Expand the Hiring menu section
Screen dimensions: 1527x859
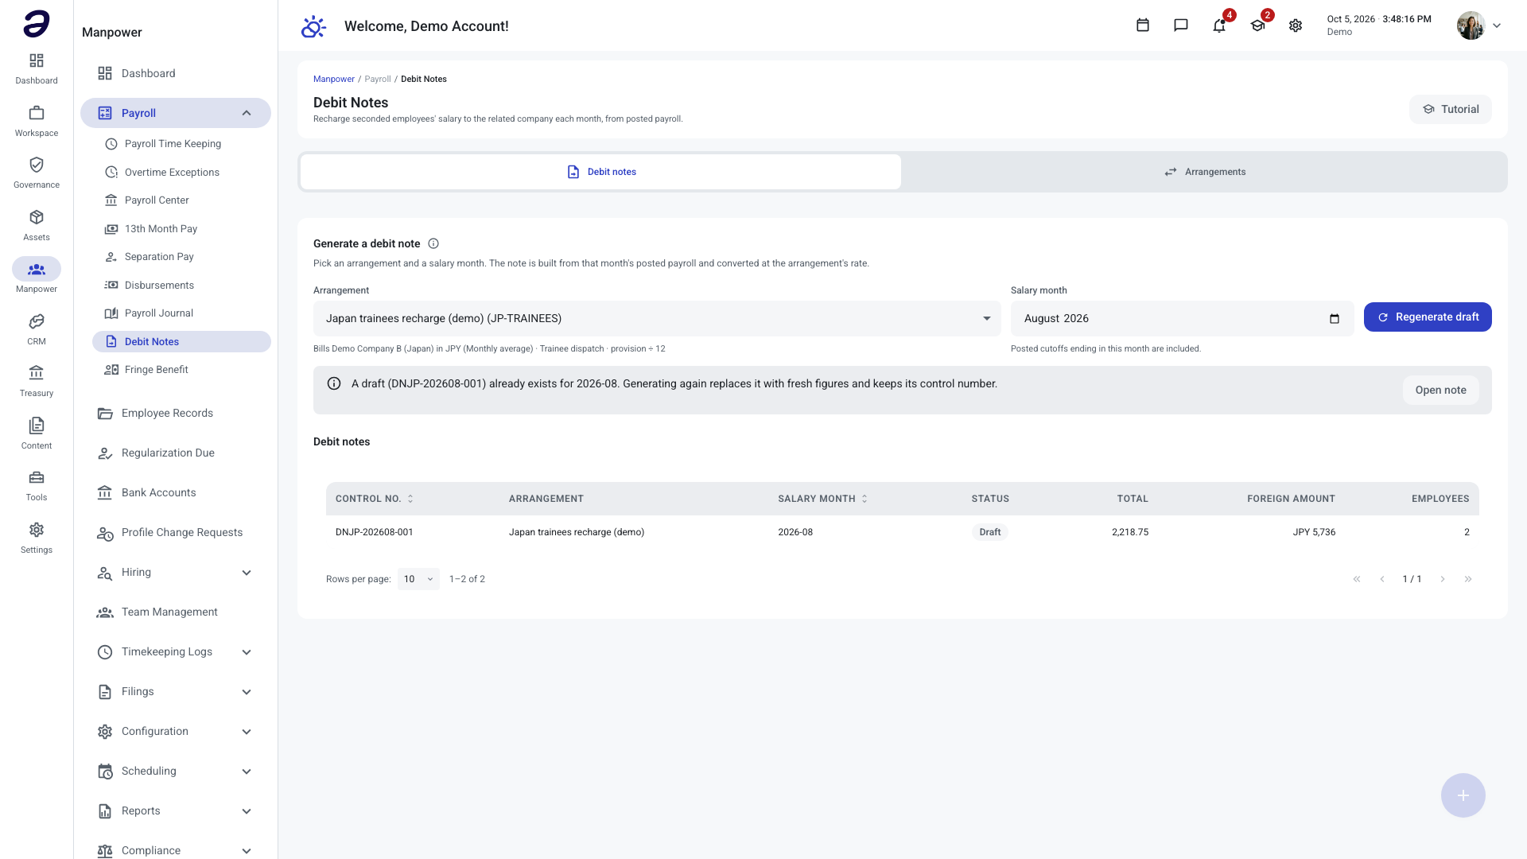point(247,573)
